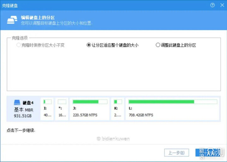Viewport: 227px width, 162px height.
Task: Select the L: 708.42GB NTFS partition
Action: (x=172, y=109)
